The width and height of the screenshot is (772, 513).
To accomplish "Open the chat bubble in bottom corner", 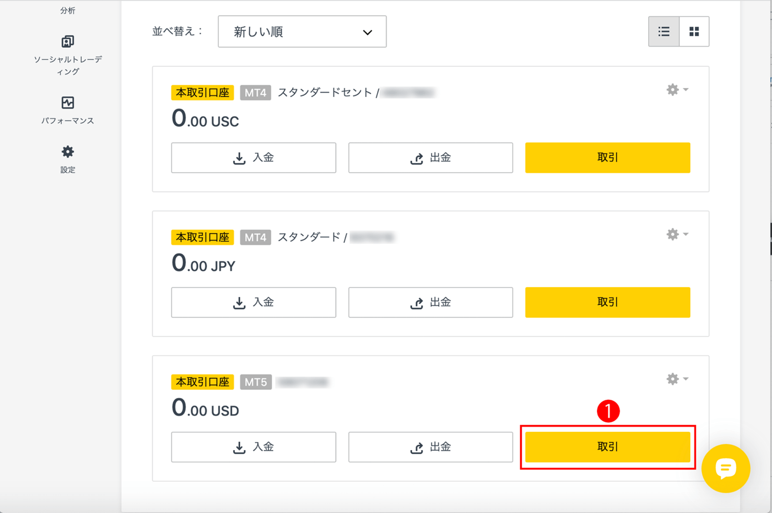I will pyautogui.click(x=726, y=469).
